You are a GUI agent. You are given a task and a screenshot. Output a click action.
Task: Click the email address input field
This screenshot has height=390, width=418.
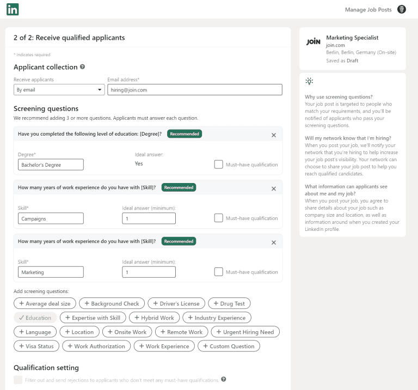[194, 90]
